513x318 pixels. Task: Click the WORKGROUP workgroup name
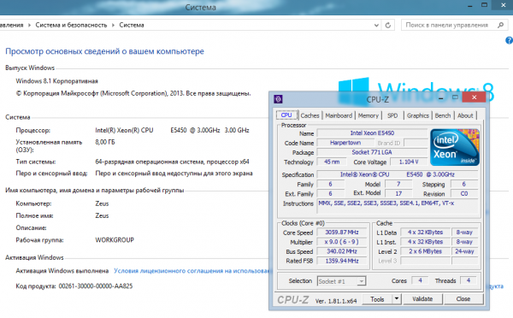point(115,240)
